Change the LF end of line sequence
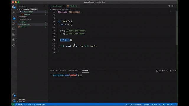Screen dimensions: 189x106 point(159,104)
